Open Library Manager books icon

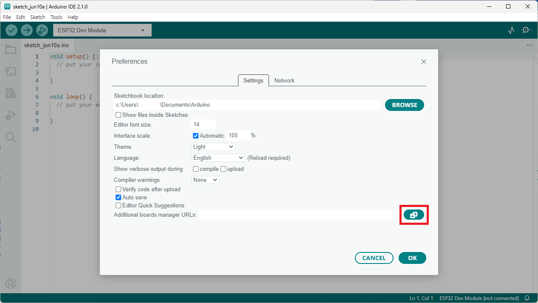11,93
